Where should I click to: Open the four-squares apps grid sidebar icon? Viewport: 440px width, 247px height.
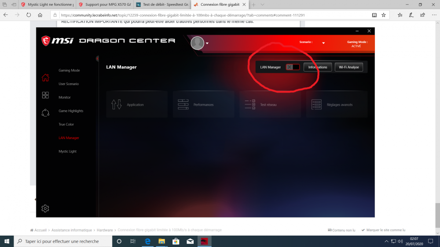click(45, 95)
